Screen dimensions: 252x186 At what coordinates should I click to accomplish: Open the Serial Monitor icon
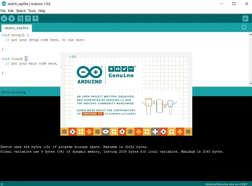click(x=245, y=18)
